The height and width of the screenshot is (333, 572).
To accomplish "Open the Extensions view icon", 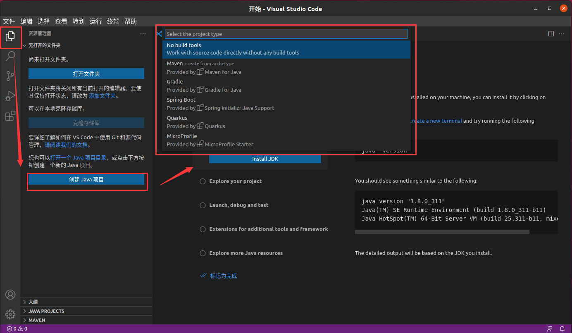I will 10,116.
